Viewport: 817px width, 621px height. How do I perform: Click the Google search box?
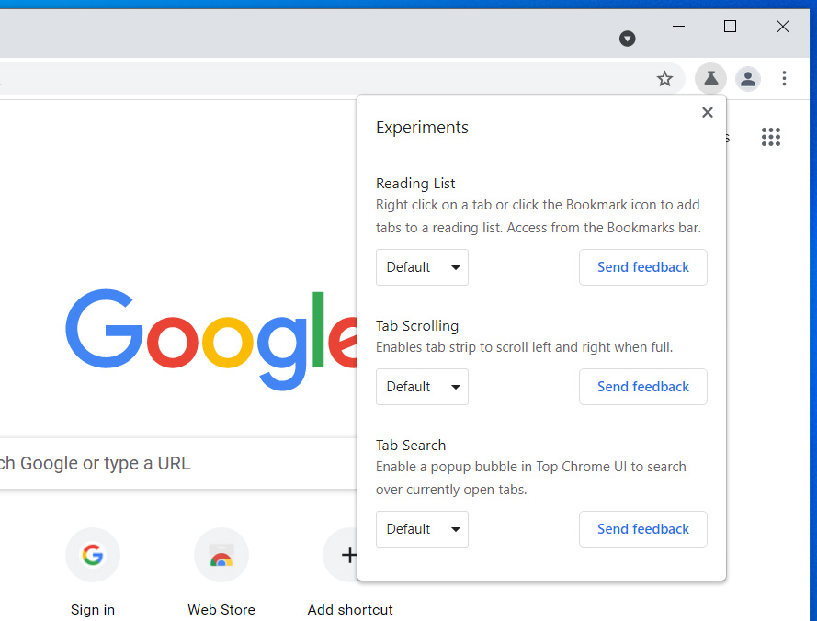pyautogui.click(x=177, y=463)
